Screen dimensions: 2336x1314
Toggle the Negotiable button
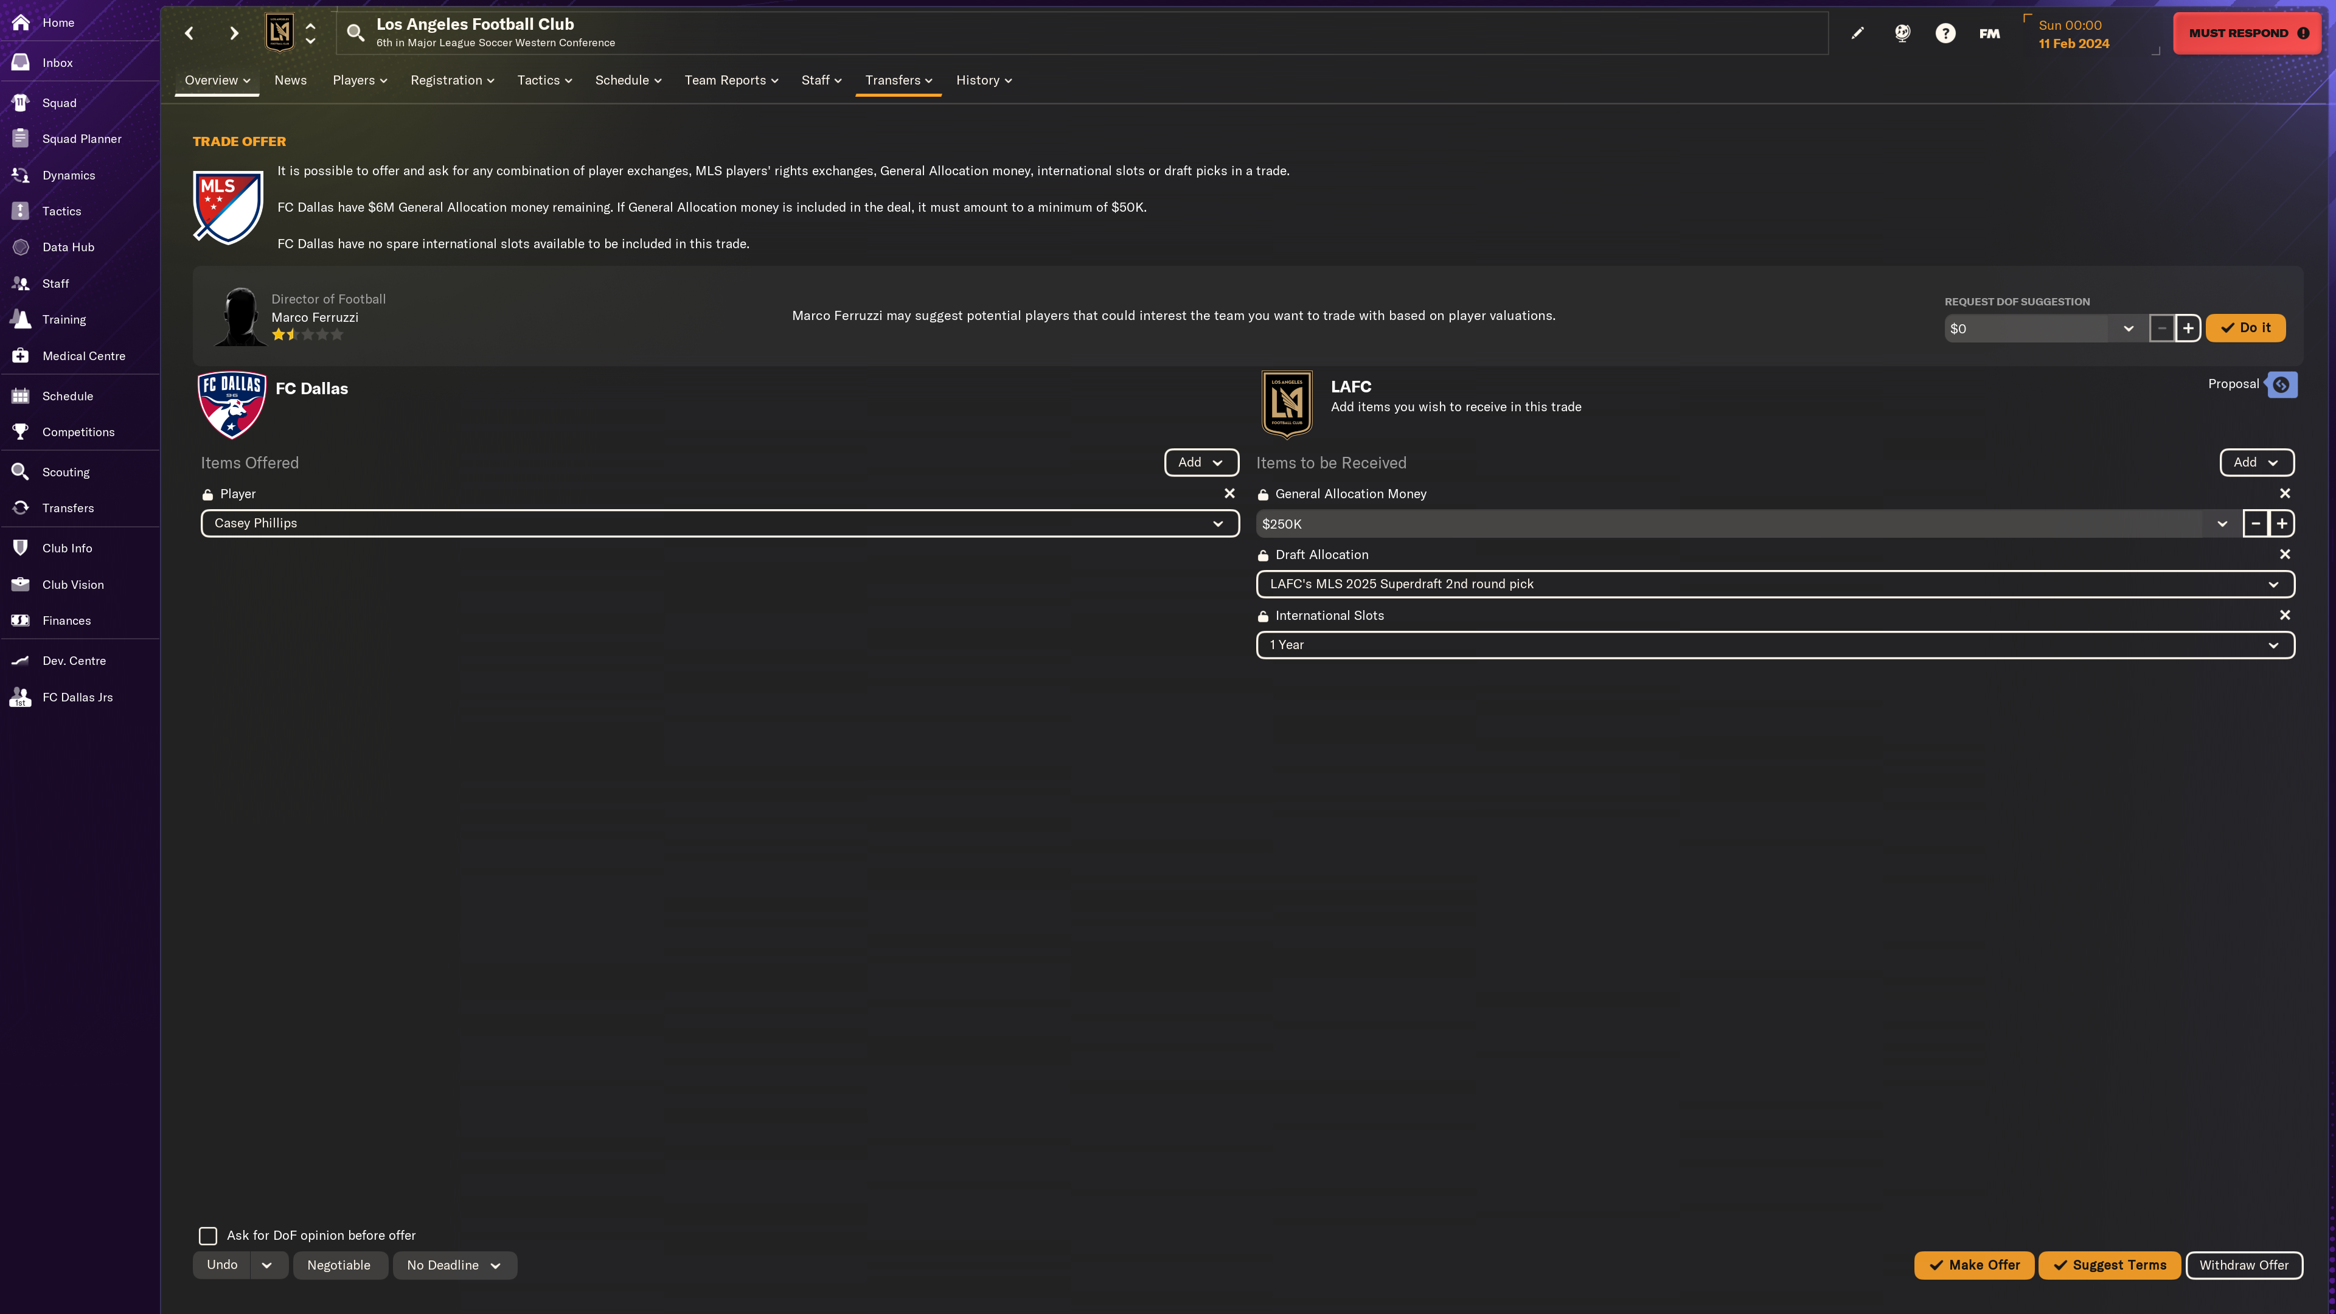[x=339, y=1265]
